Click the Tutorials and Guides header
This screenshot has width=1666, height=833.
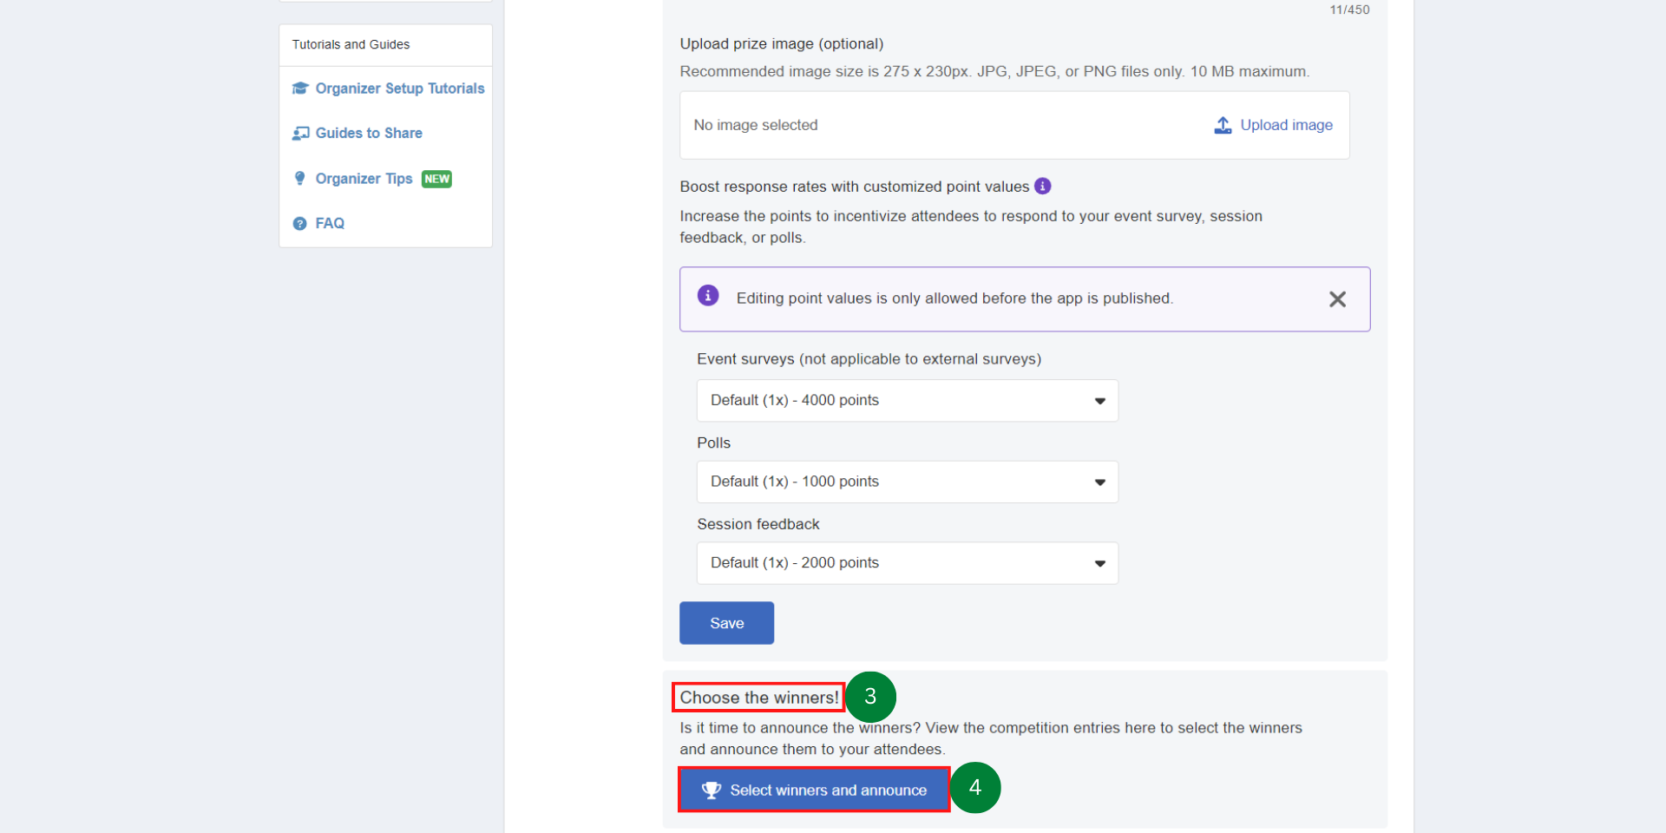click(x=351, y=44)
